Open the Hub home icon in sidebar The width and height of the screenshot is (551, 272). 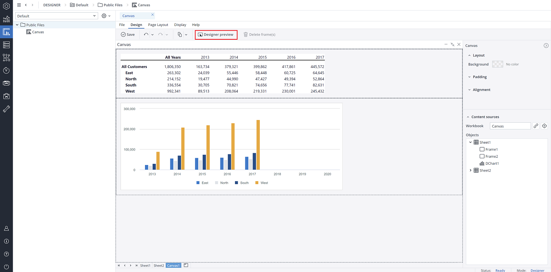pos(6,6)
